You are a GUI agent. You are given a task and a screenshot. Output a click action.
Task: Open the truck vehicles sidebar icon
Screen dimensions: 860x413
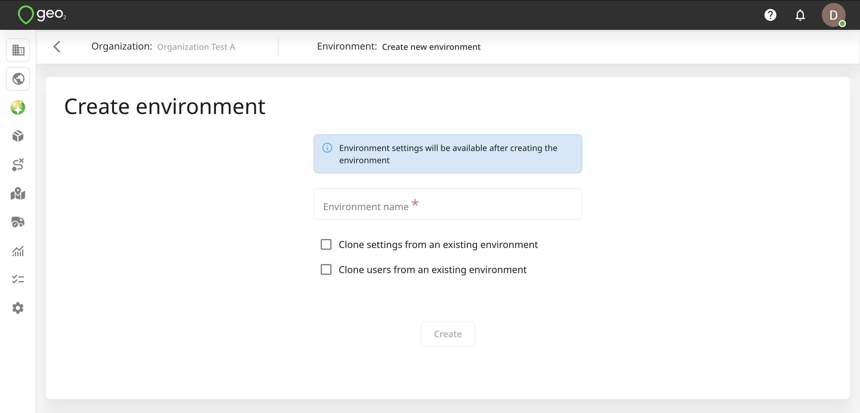point(18,222)
